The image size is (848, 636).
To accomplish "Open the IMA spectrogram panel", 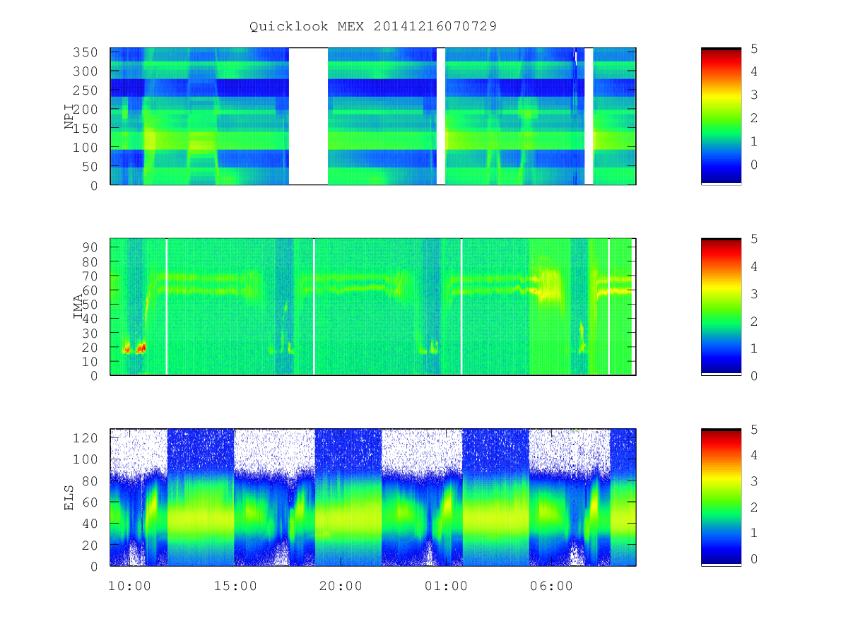I will (373, 307).
